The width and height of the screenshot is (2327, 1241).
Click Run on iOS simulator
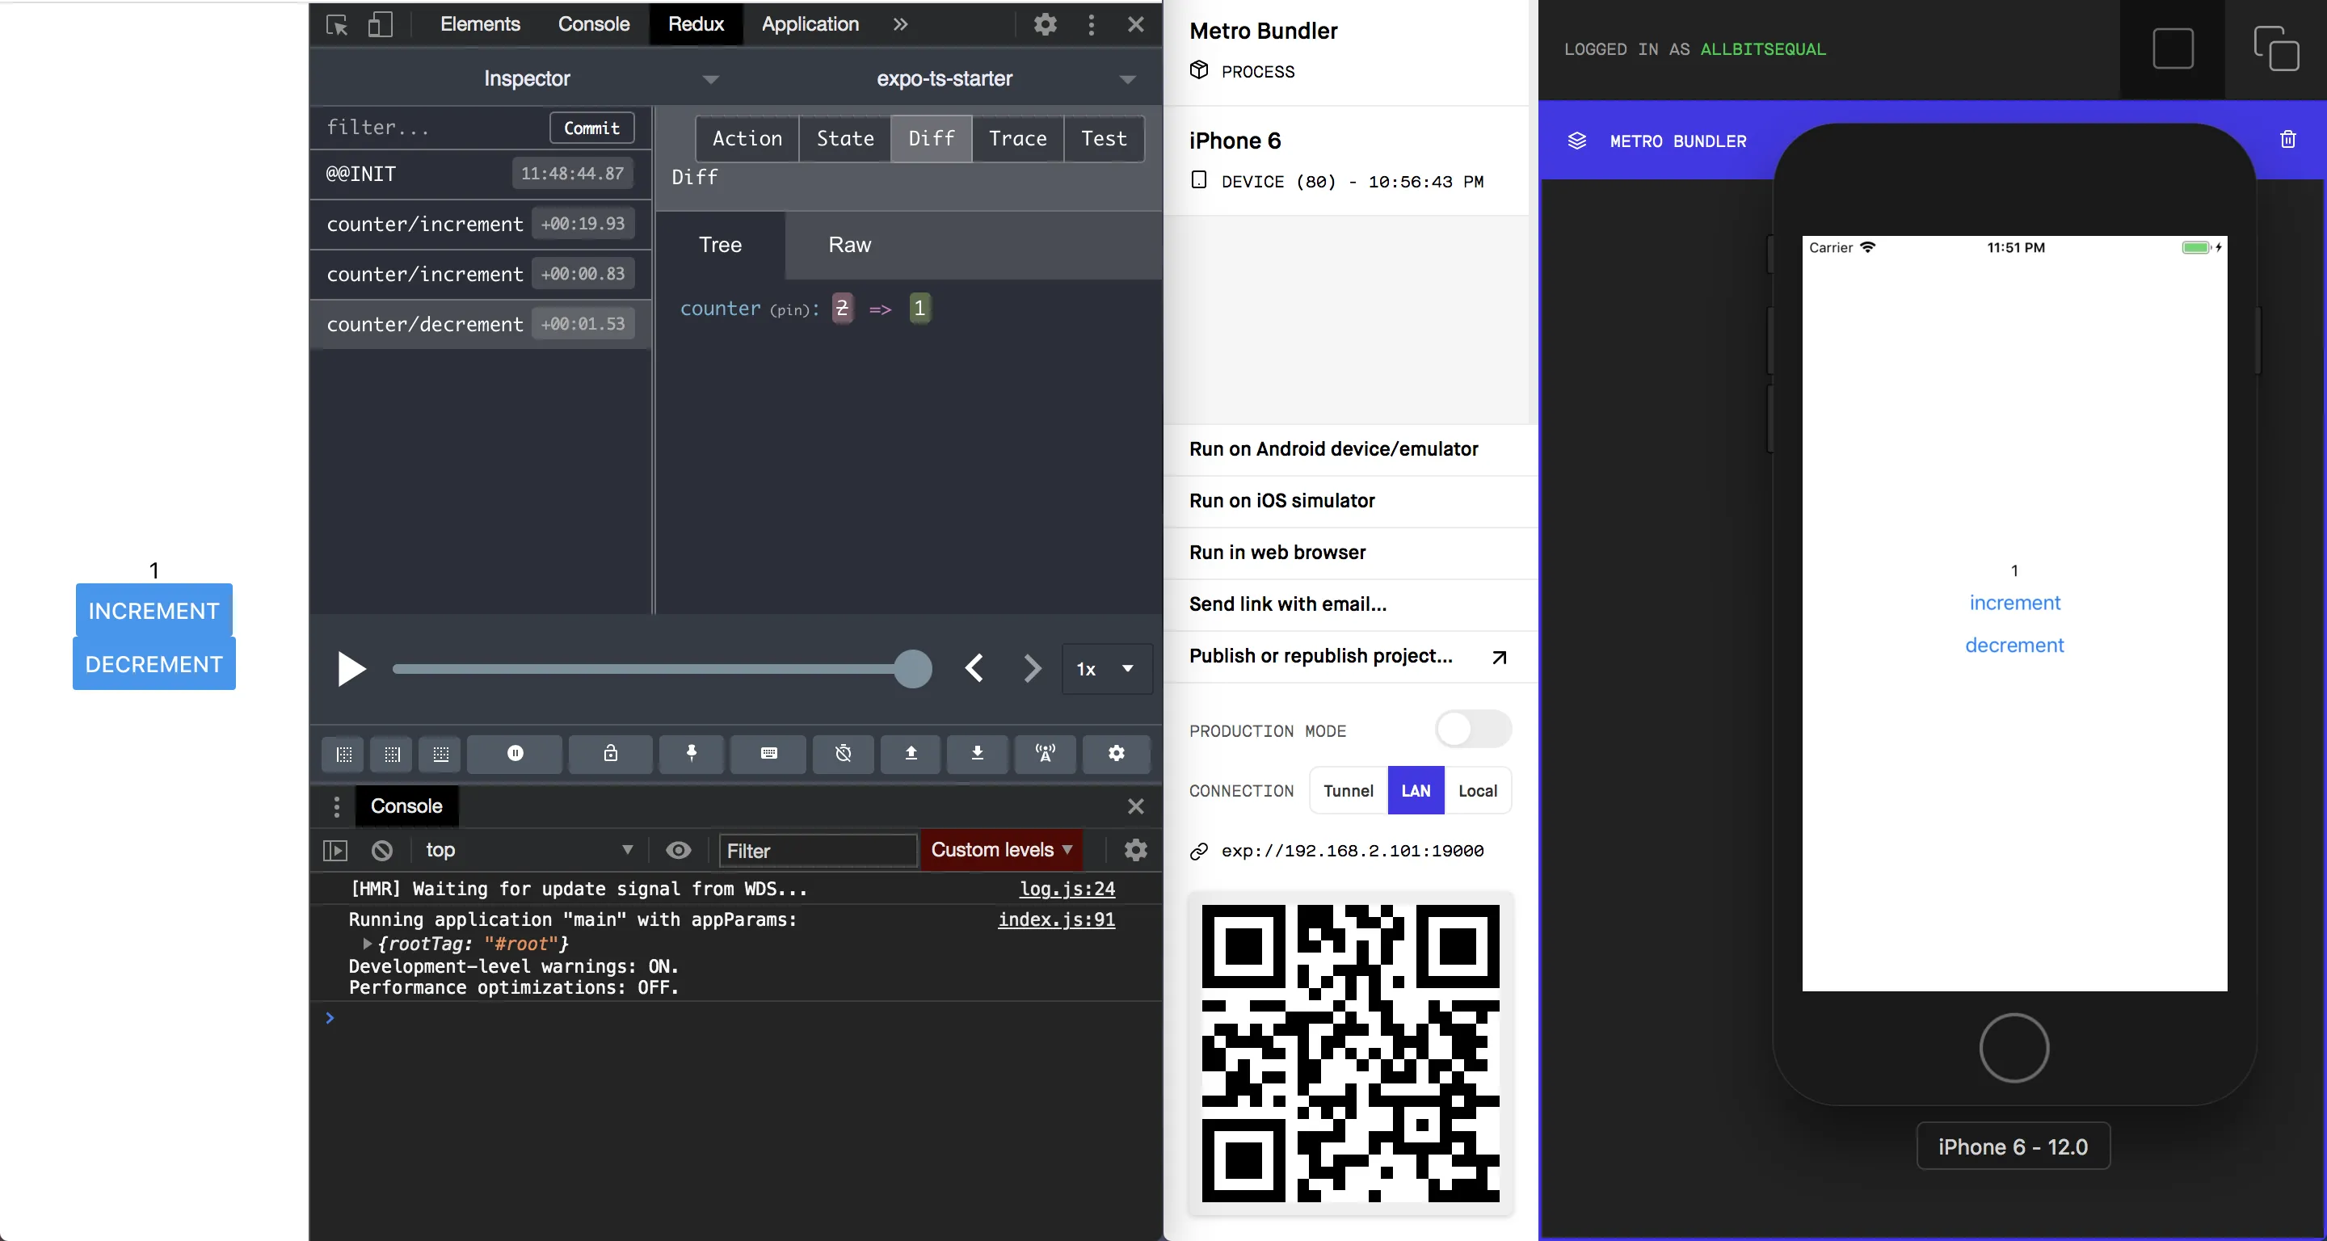click(1281, 501)
